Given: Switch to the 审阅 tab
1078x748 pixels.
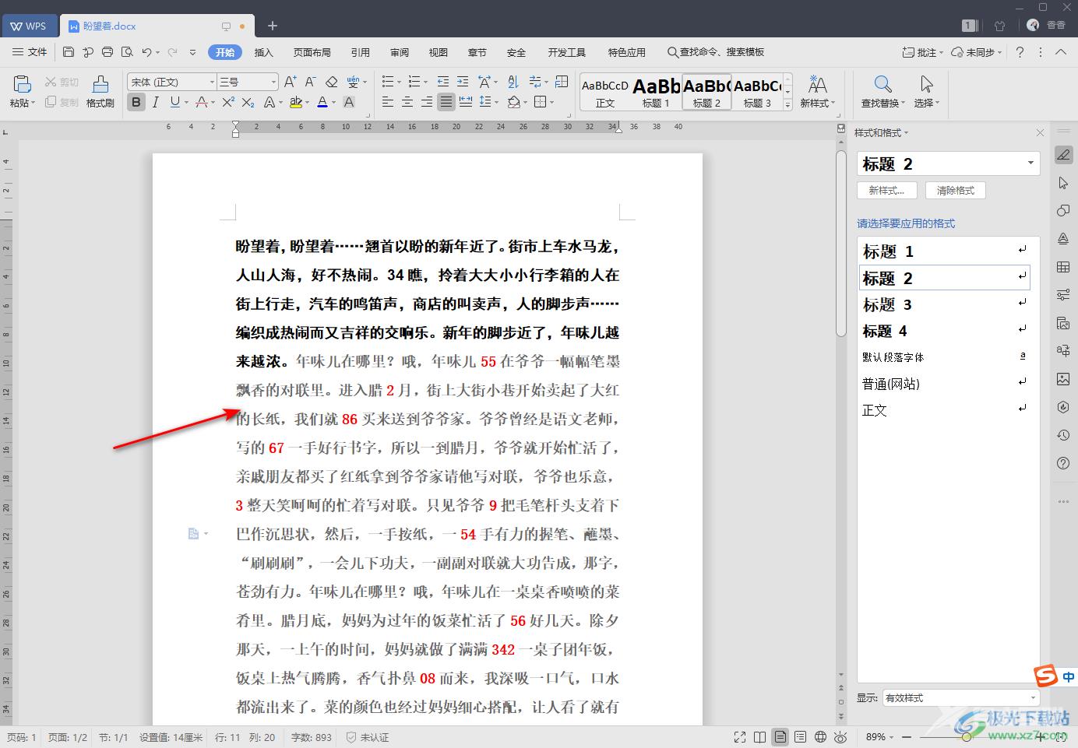Looking at the screenshot, I should point(400,52).
